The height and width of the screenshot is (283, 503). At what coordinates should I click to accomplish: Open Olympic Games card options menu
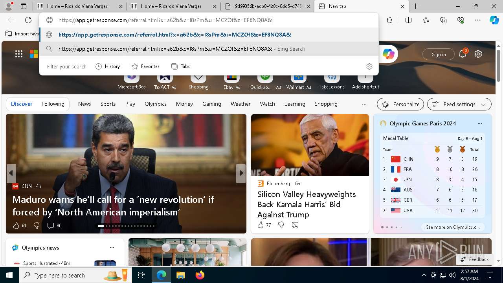(x=479, y=123)
